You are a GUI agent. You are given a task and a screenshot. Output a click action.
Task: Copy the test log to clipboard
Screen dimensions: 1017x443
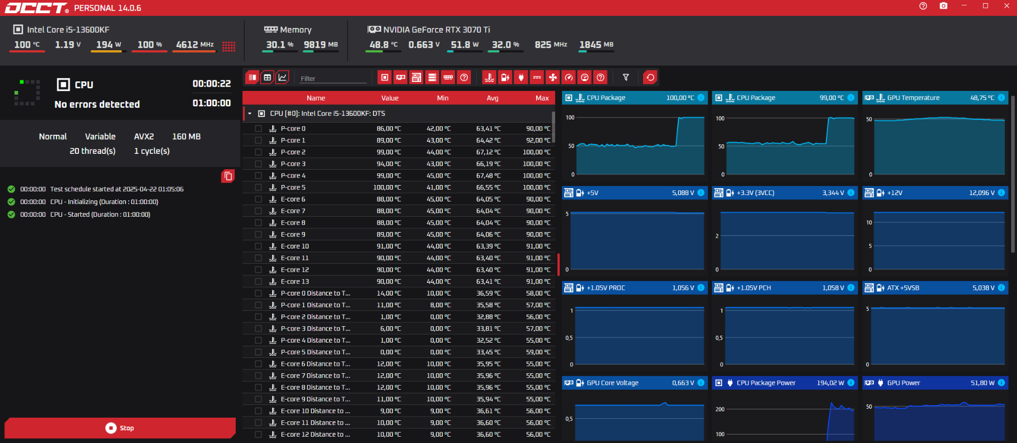[228, 176]
